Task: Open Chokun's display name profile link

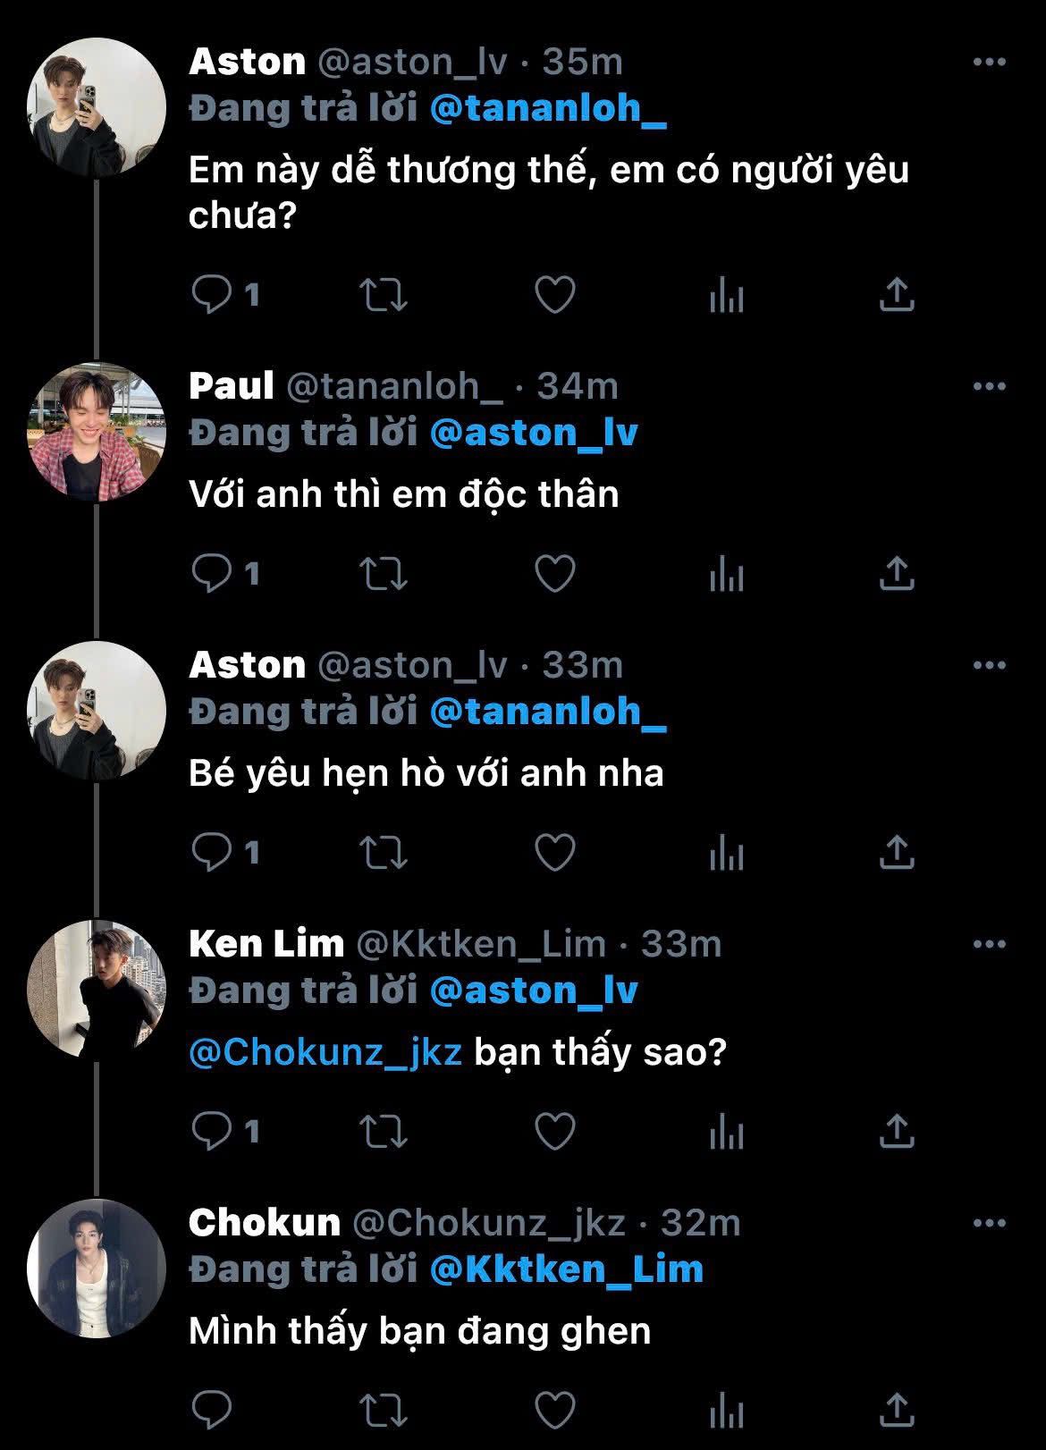Action: [x=265, y=1223]
